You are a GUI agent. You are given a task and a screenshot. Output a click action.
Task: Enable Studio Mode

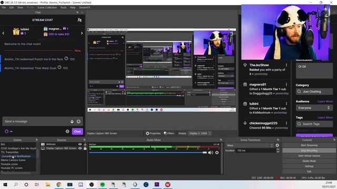tap(309, 161)
